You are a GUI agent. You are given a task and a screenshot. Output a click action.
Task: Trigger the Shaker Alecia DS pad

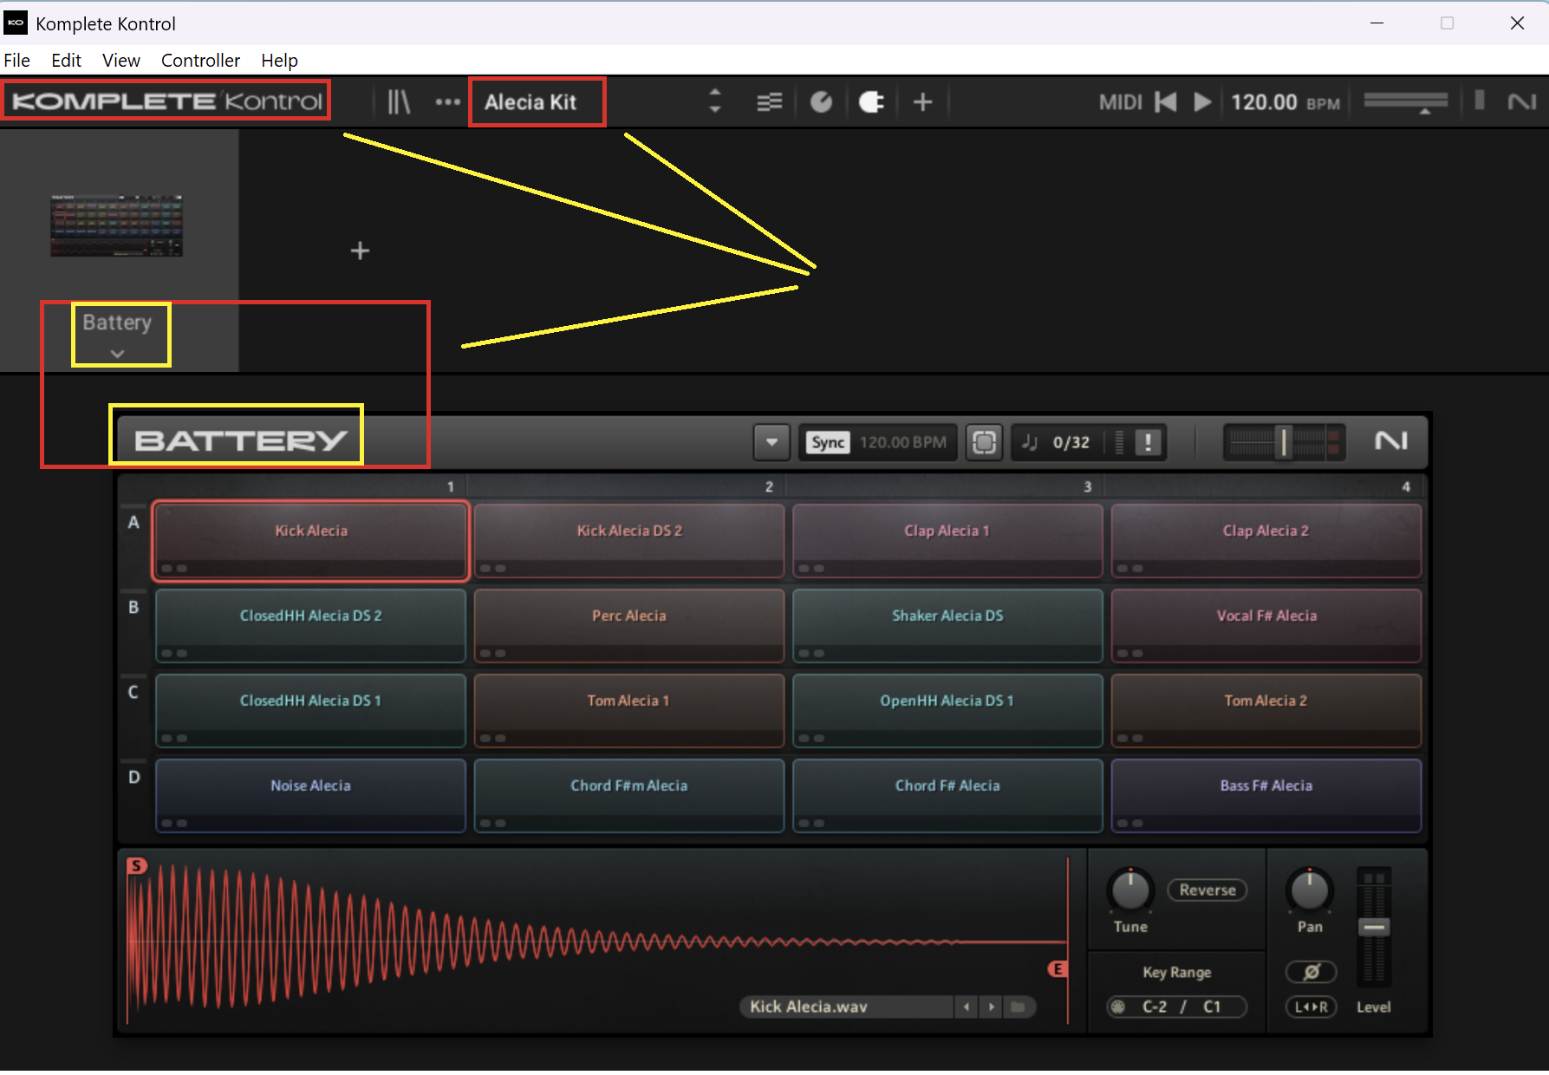(947, 625)
